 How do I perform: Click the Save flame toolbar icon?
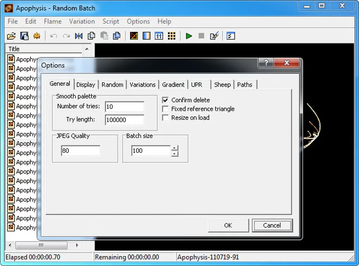pyautogui.click(x=24, y=36)
